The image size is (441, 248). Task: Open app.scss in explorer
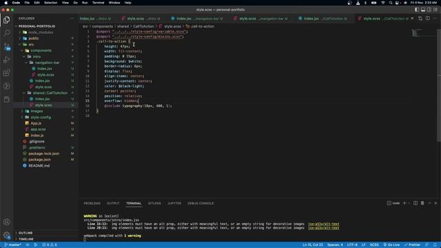click(38, 130)
